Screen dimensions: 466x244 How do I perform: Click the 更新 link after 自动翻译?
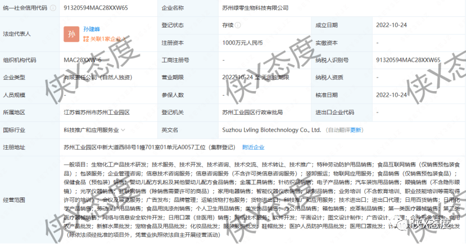[355, 130]
